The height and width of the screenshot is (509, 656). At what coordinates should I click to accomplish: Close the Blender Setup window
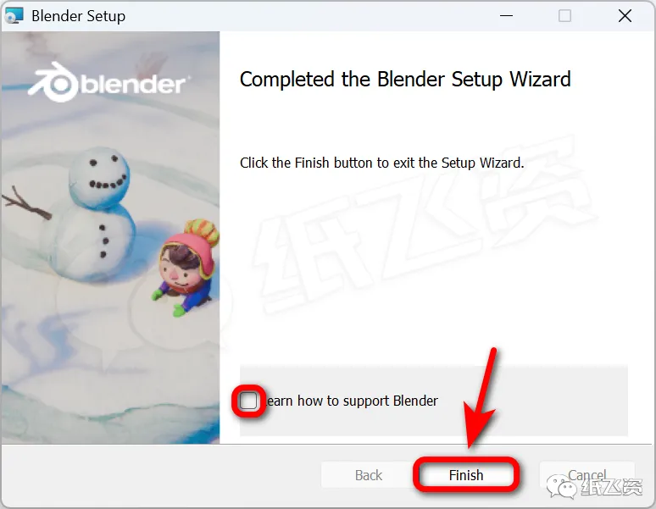625,16
